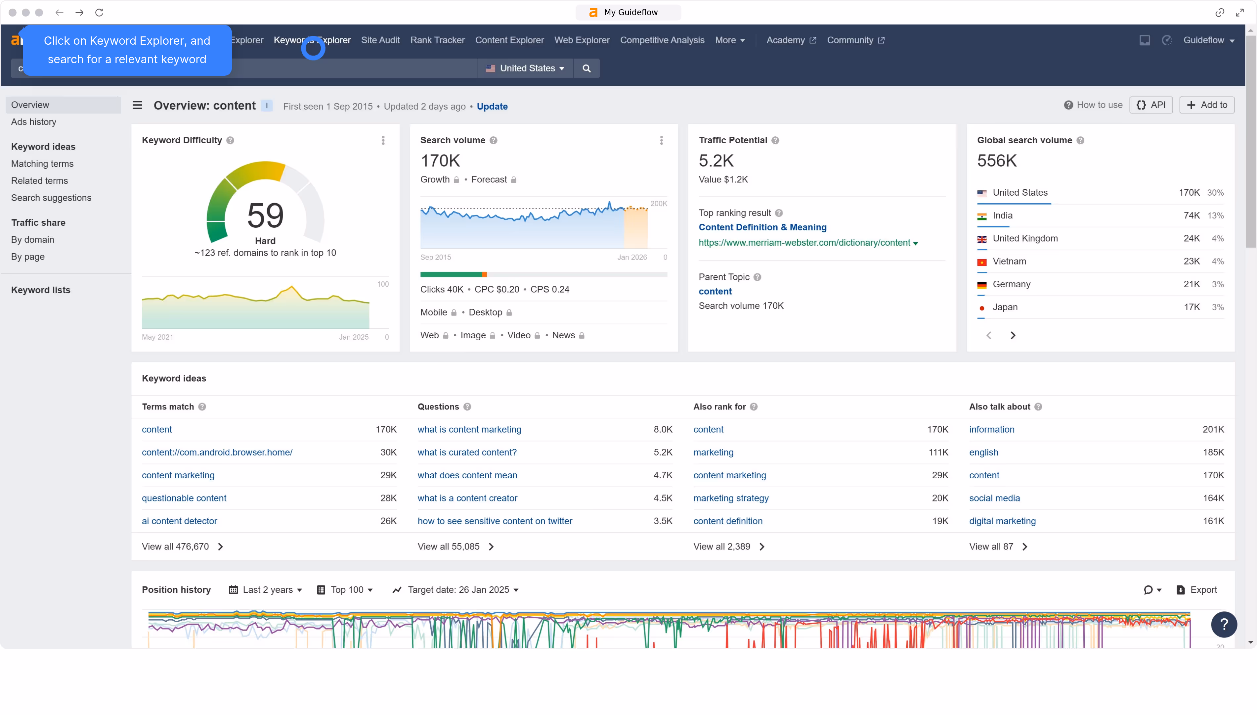Image resolution: width=1257 pixels, height=715 pixels.
Task: Open the comment bubble dropdown in Position history
Action: tap(1152, 590)
